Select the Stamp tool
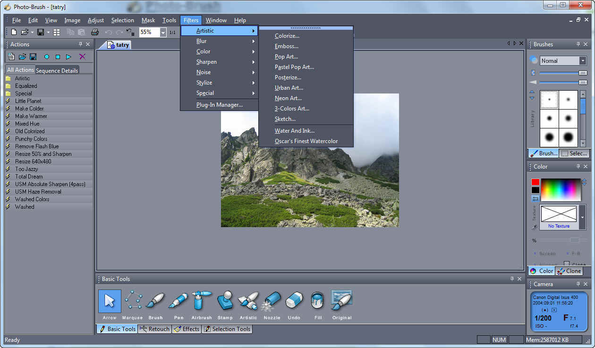595x348 pixels. [x=225, y=301]
